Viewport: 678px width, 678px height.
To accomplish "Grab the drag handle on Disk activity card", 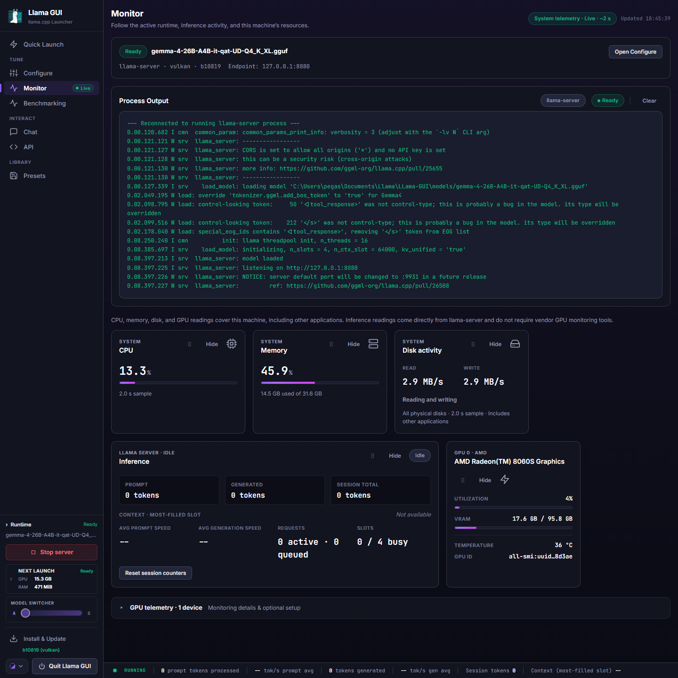I will pos(473,344).
